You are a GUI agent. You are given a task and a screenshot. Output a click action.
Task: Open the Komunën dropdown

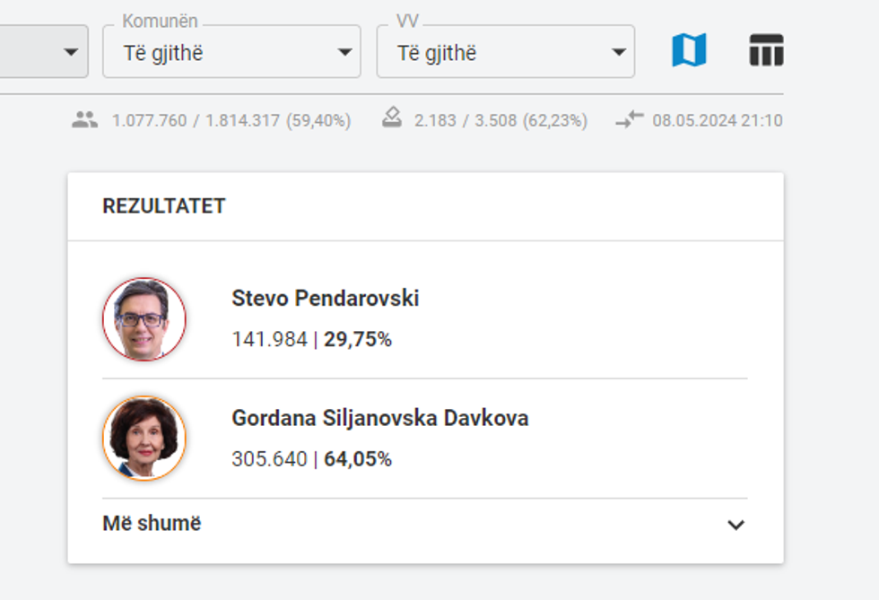point(231,52)
